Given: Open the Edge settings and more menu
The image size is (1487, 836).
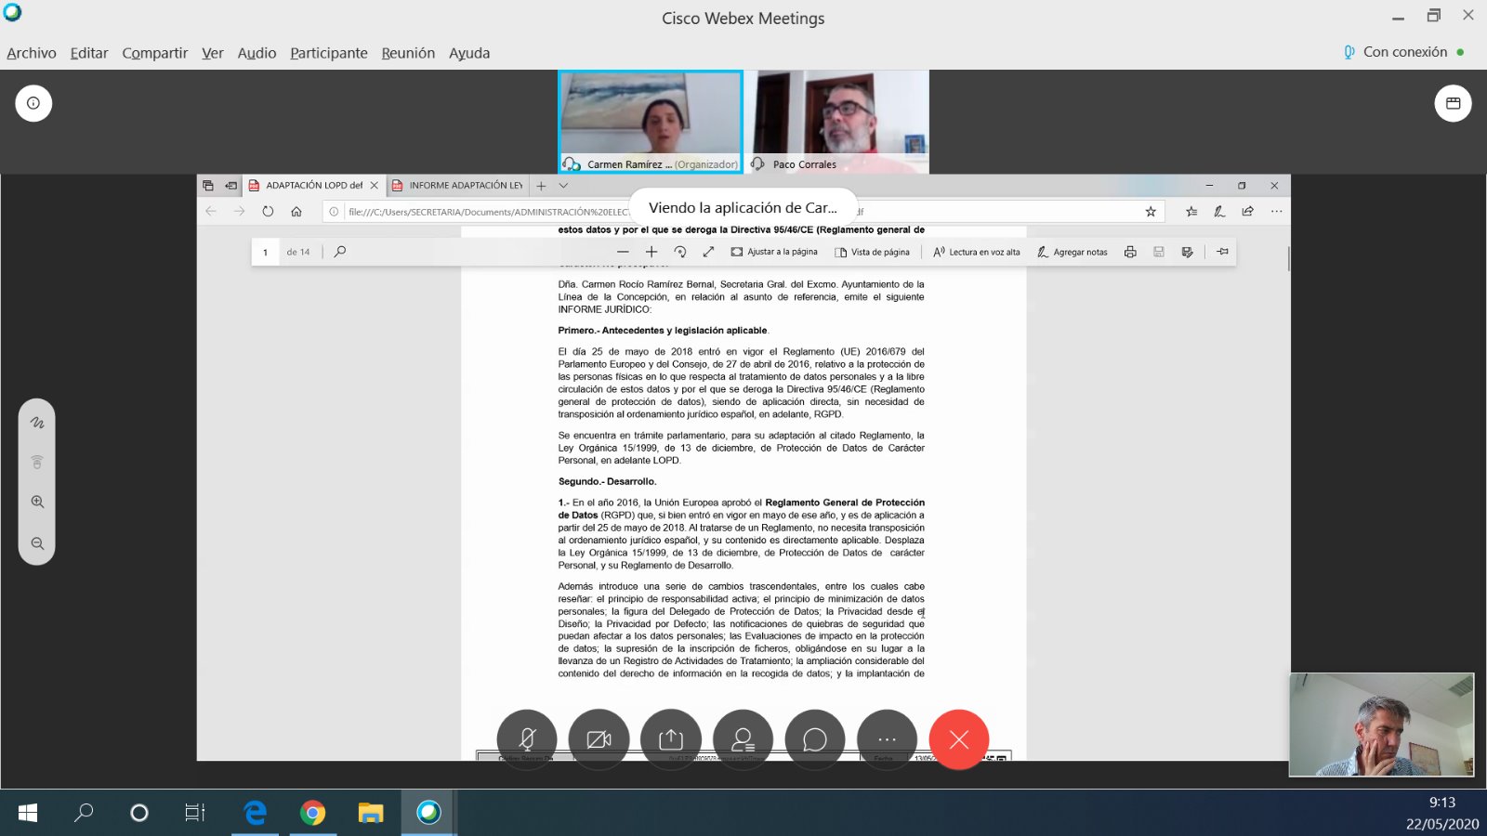Looking at the screenshot, I should [x=1274, y=211].
